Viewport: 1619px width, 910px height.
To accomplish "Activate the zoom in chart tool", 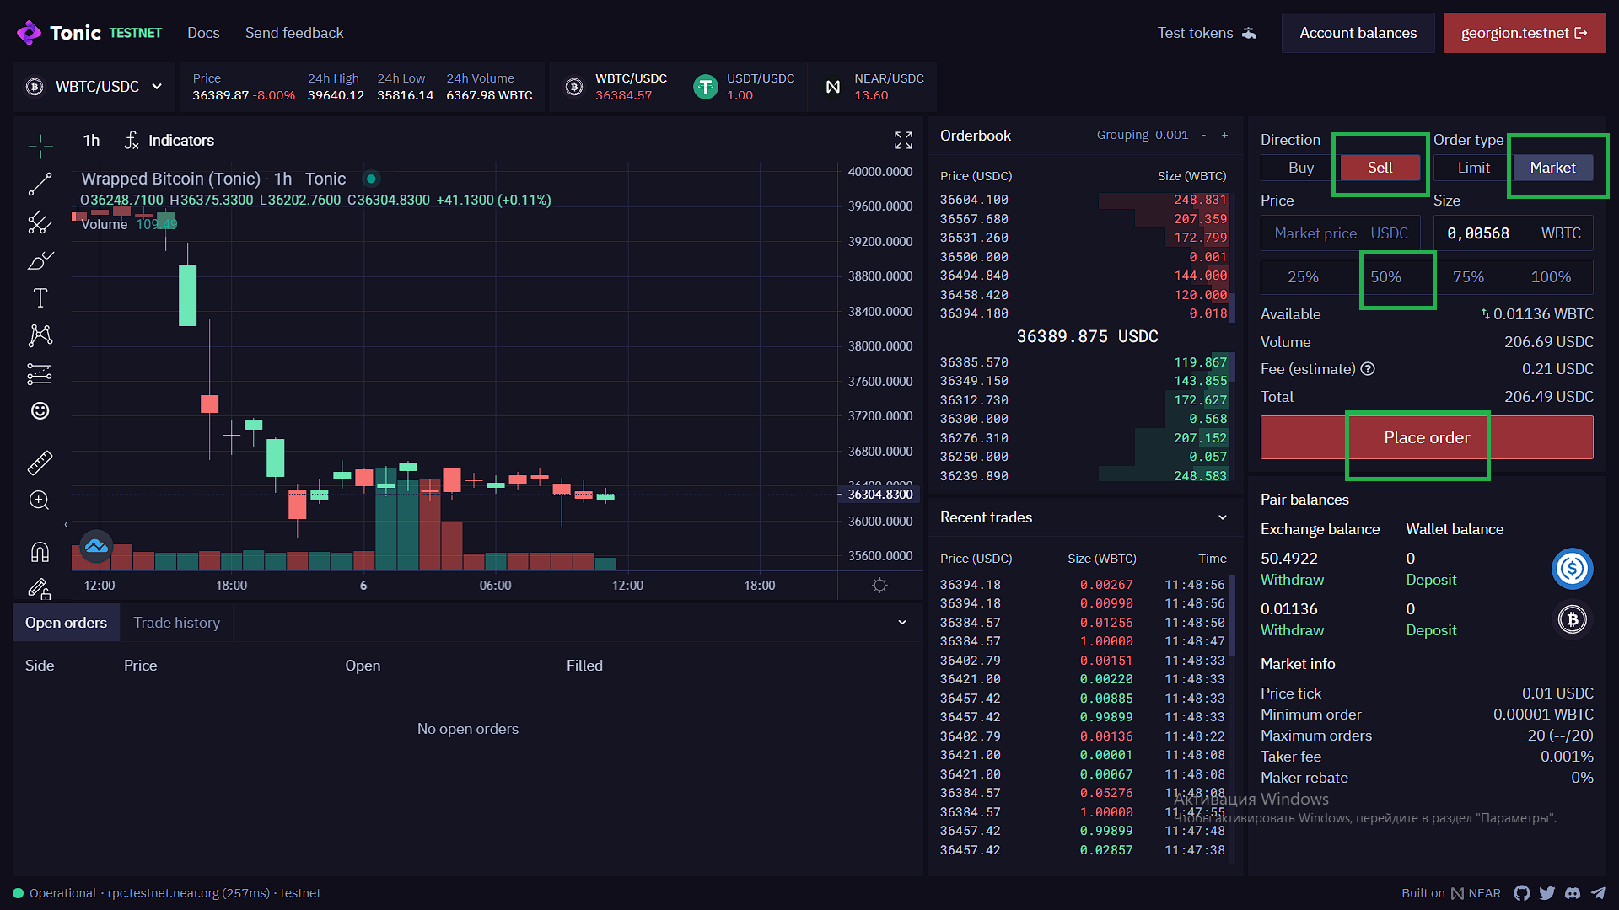I will point(40,500).
